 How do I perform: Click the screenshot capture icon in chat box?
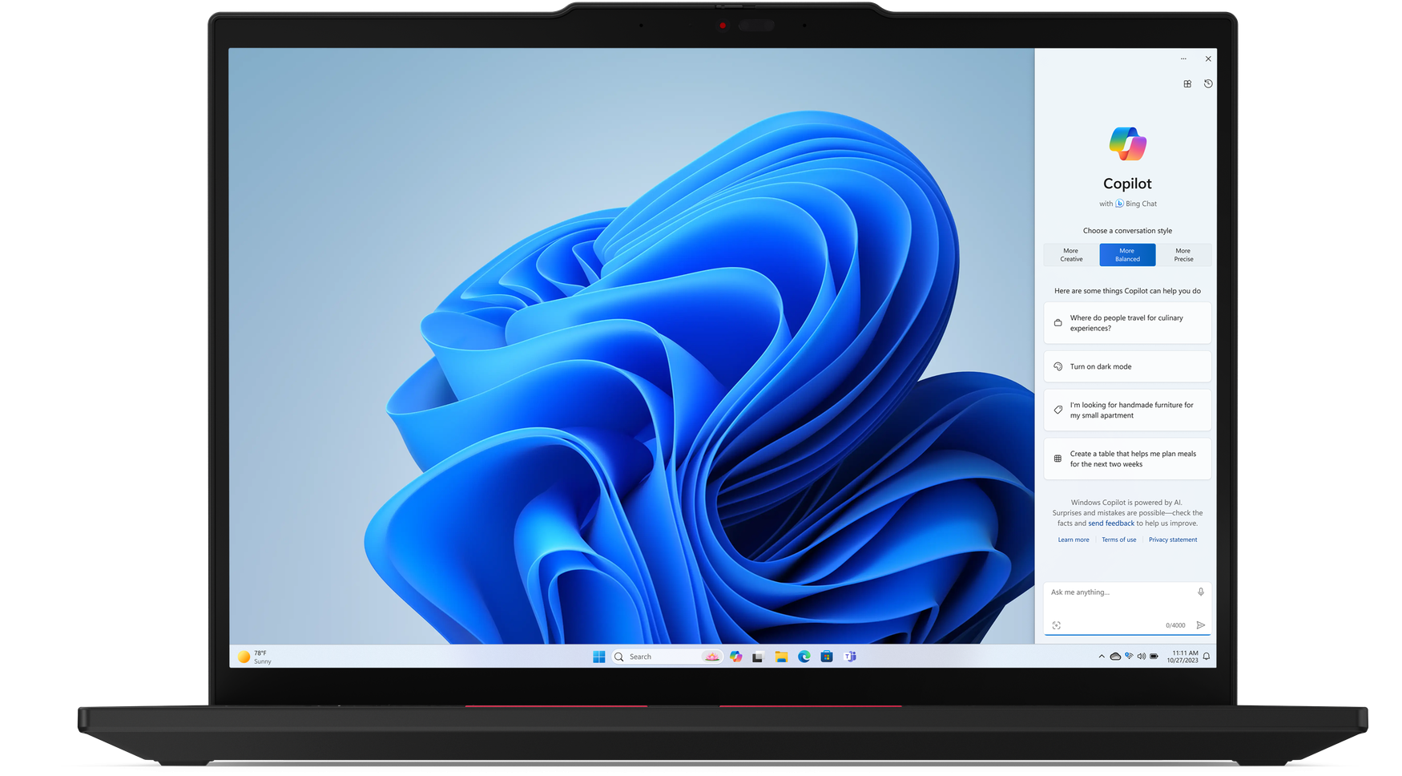(1057, 625)
